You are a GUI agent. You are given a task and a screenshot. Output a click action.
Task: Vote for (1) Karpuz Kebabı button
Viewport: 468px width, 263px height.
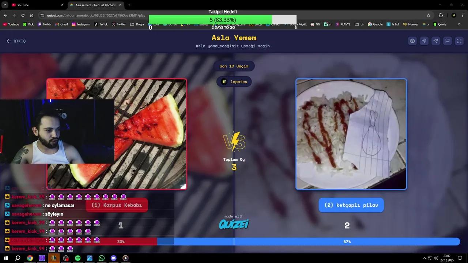coord(117,205)
